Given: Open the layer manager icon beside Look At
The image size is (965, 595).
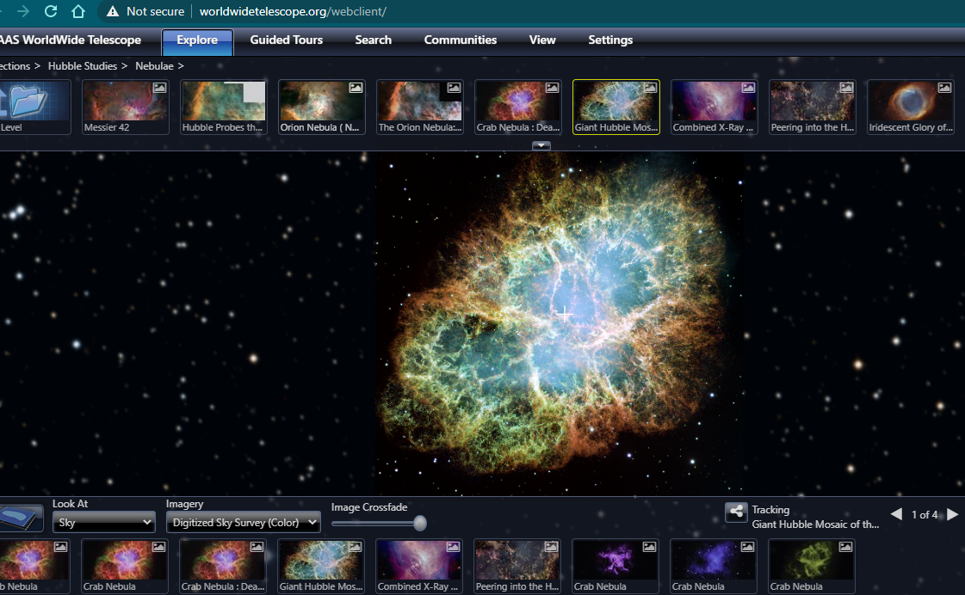Looking at the screenshot, I should pos(22,518).
